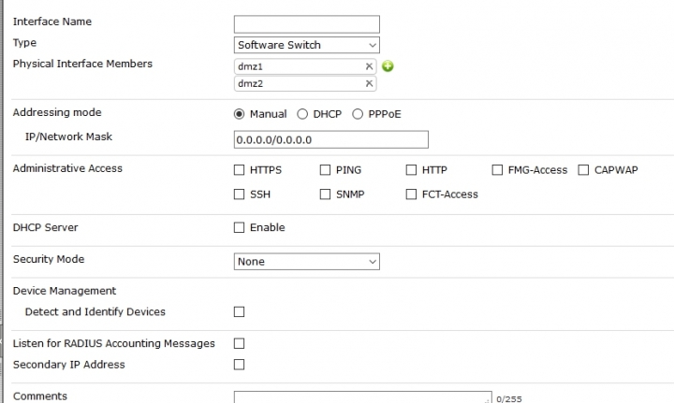Remove dmz1 from interface members
Image resolution: width=674 pixels, height=403 pixels.
[x=369, y=66]
